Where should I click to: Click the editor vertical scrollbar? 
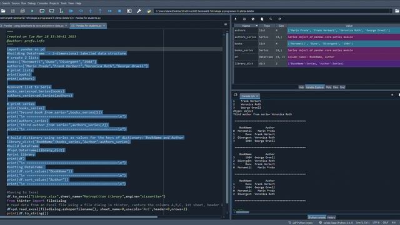pos(227,117)
